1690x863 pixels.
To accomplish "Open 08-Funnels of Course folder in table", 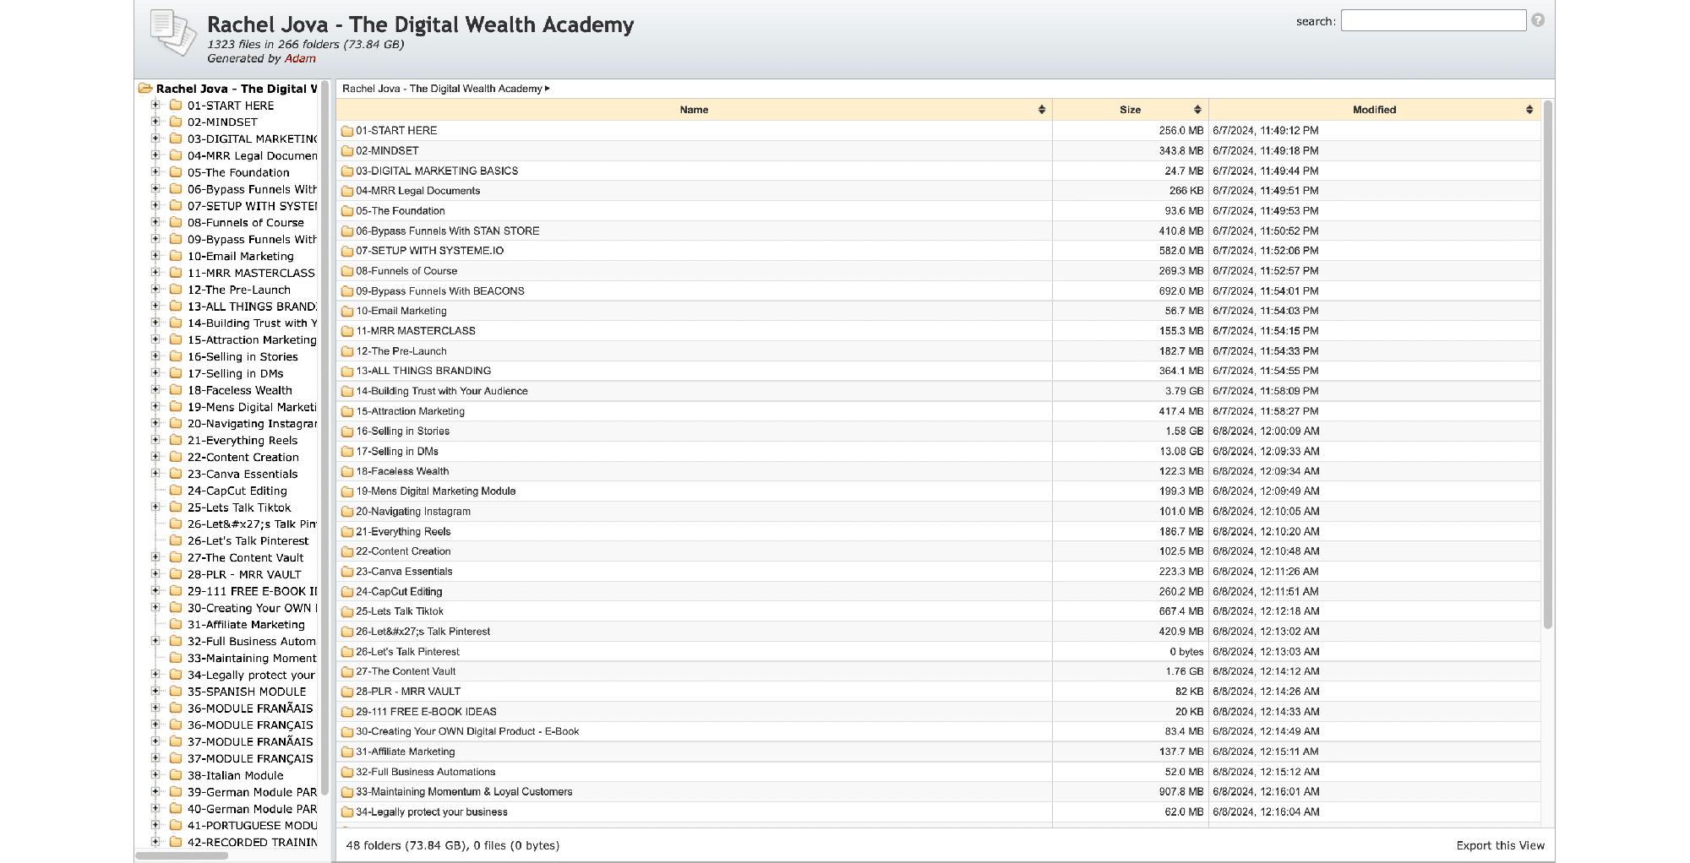I will point(406,271).
